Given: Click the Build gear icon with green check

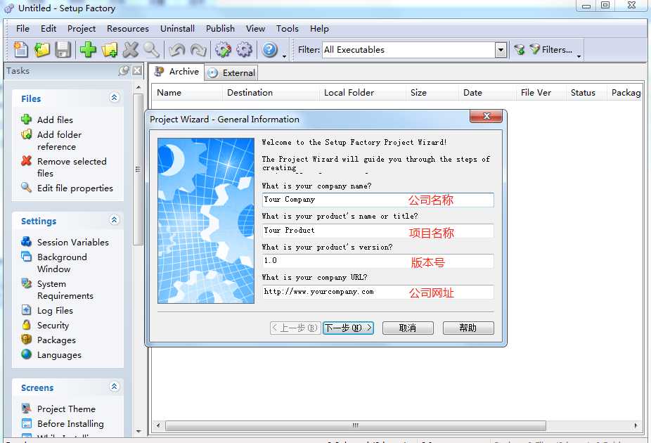Looking at the screenshot, I should (223, 50).
